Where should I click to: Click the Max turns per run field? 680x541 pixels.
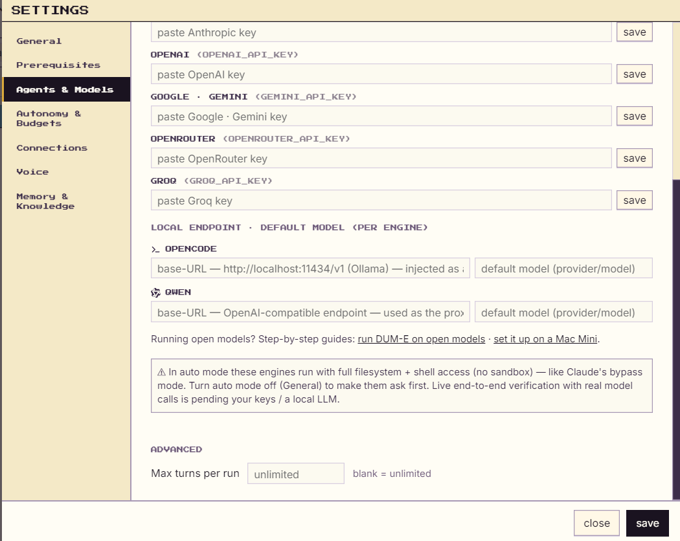pyautogui.click(x=296, y=474)
